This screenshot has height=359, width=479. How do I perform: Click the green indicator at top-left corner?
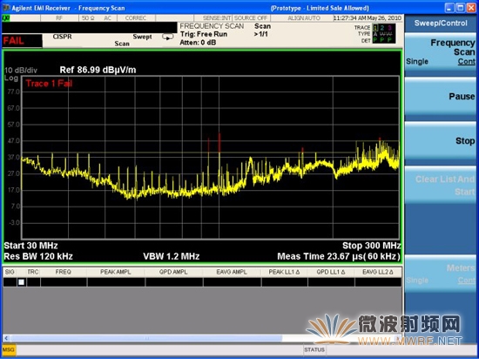point(6,18)
